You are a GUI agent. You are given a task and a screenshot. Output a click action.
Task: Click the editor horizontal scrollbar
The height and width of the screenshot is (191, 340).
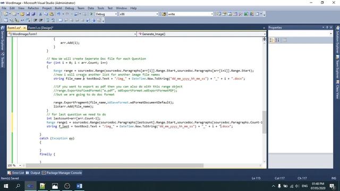click(x=115, y=166)
